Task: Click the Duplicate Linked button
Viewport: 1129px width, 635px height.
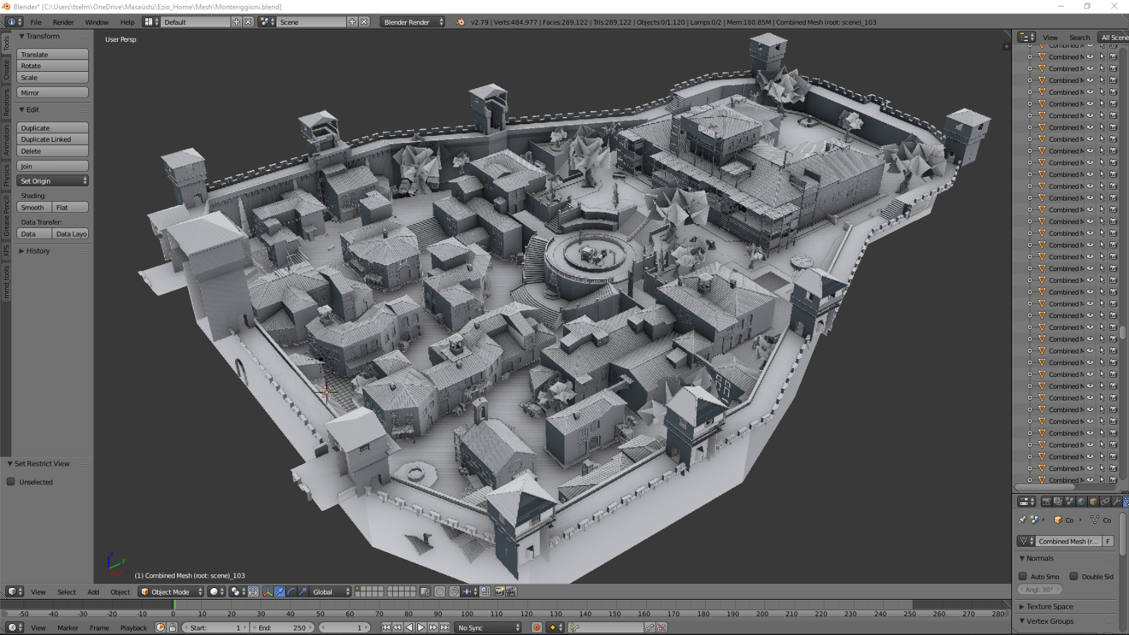Action: (52, 139)
